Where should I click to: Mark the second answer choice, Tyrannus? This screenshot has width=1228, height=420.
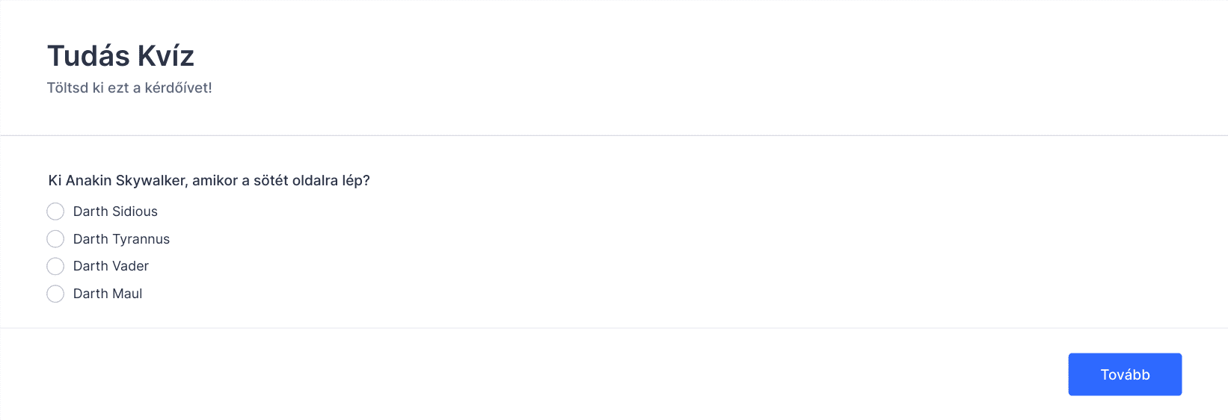(55, 239)
